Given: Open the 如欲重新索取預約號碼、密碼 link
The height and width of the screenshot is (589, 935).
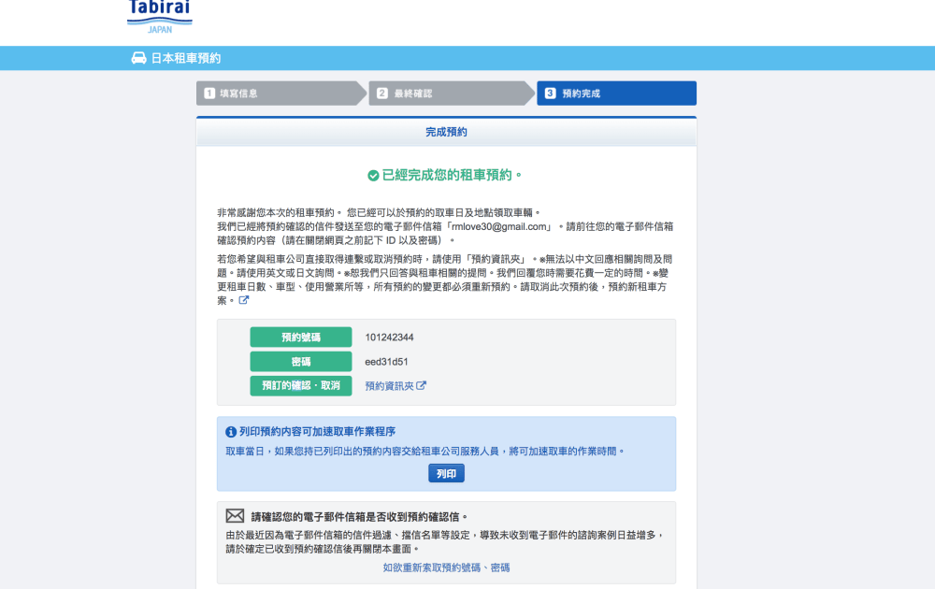Looking at the screenshot, I should (x=446, y=567).
